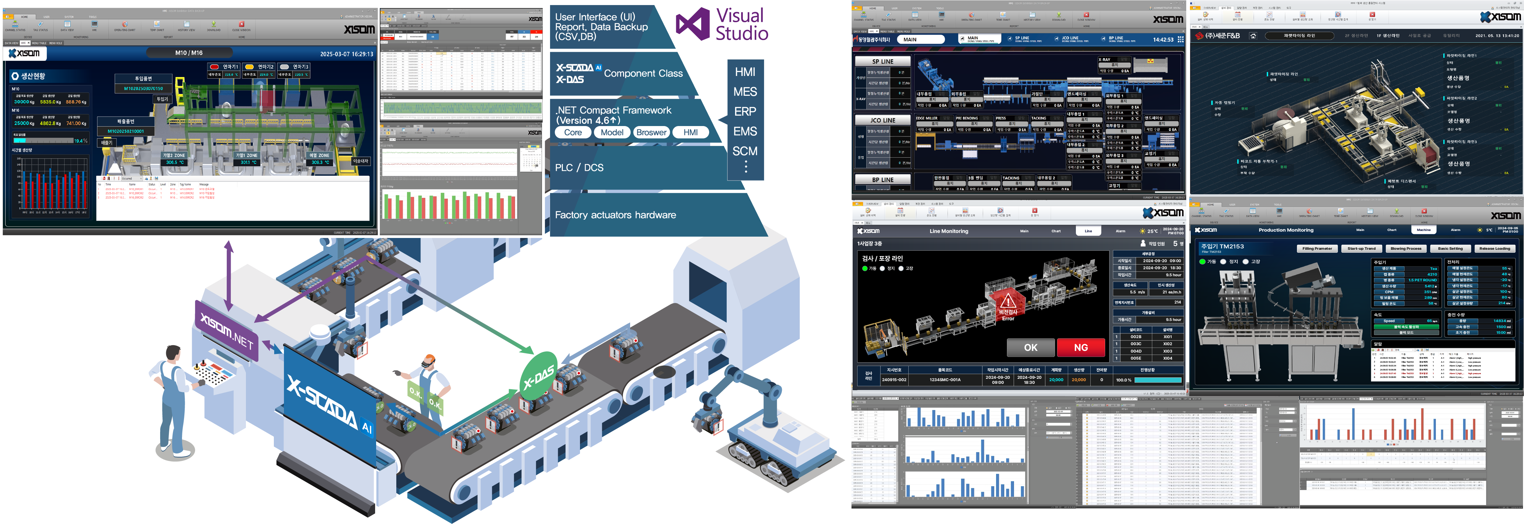Click 100.0% 진행상황 progress bar
The image size is (1524, 524).
(1158, 380)
